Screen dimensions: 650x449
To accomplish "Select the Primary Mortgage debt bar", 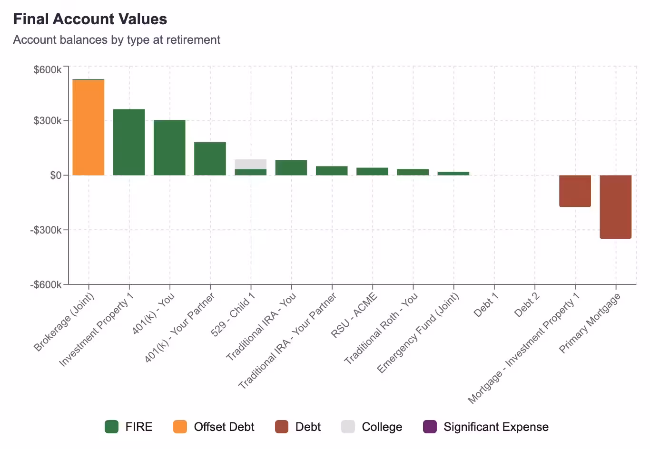I will click(615, 206).
